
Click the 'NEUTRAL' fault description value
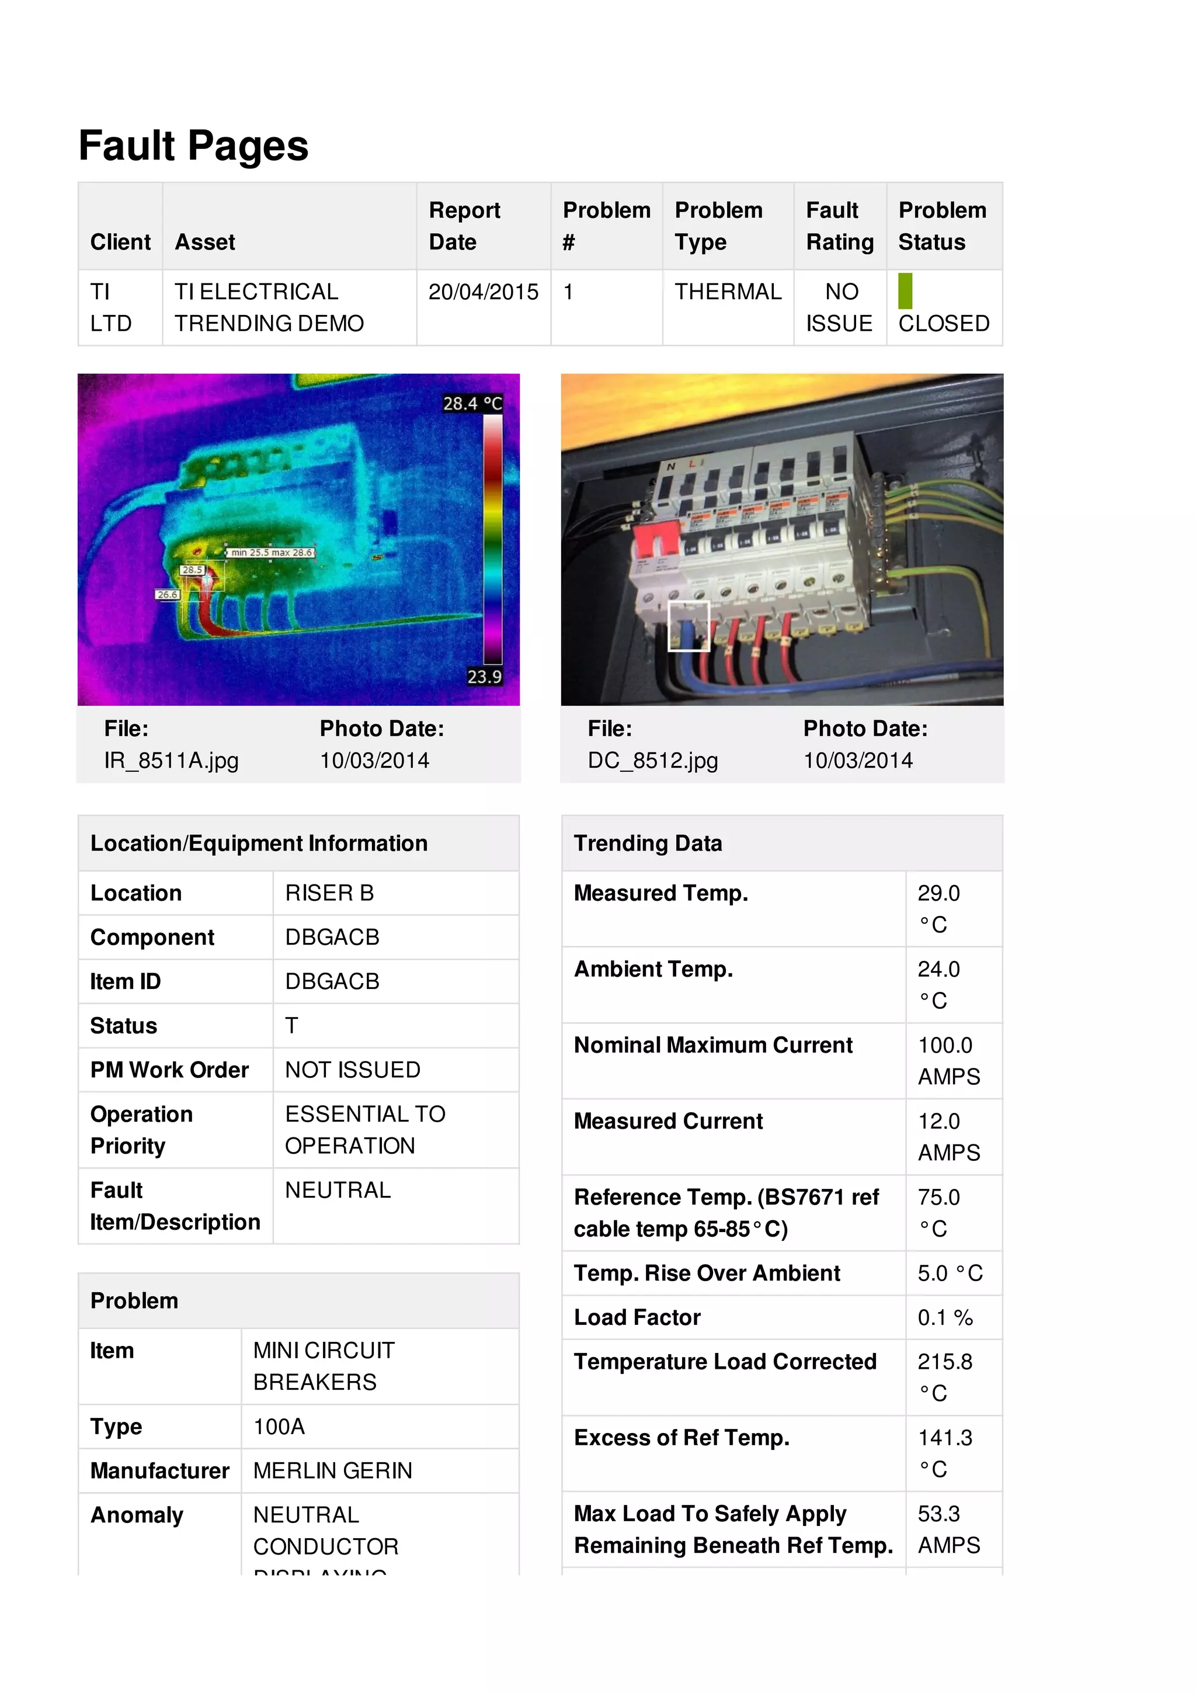(x=338, y=1190)
